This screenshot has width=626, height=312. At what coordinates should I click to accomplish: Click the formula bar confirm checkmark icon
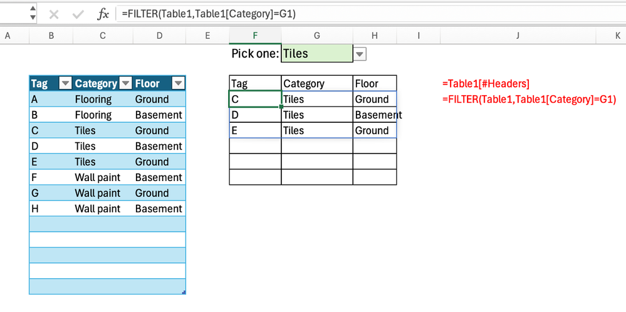click(x=78, y=15)
